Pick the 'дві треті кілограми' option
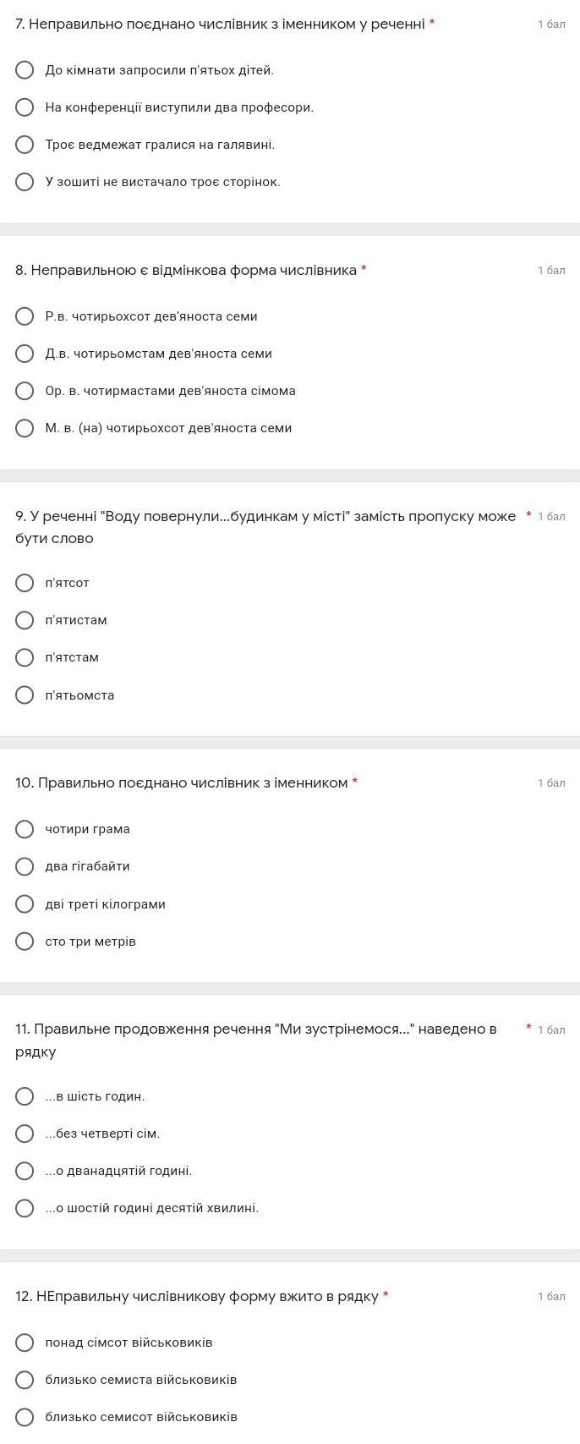The height and width of the screenshot is (1444, 580). [25, 904]
